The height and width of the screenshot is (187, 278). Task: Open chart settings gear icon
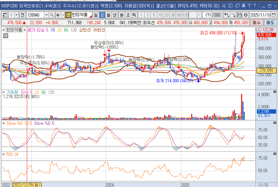tap(245, 15)
